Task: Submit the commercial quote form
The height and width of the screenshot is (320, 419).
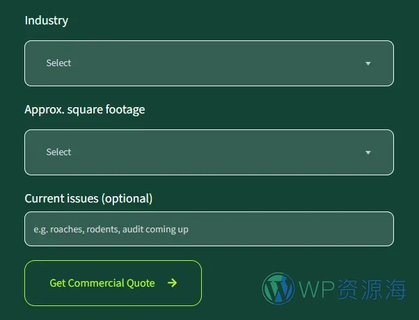Action: pos(113,283)
